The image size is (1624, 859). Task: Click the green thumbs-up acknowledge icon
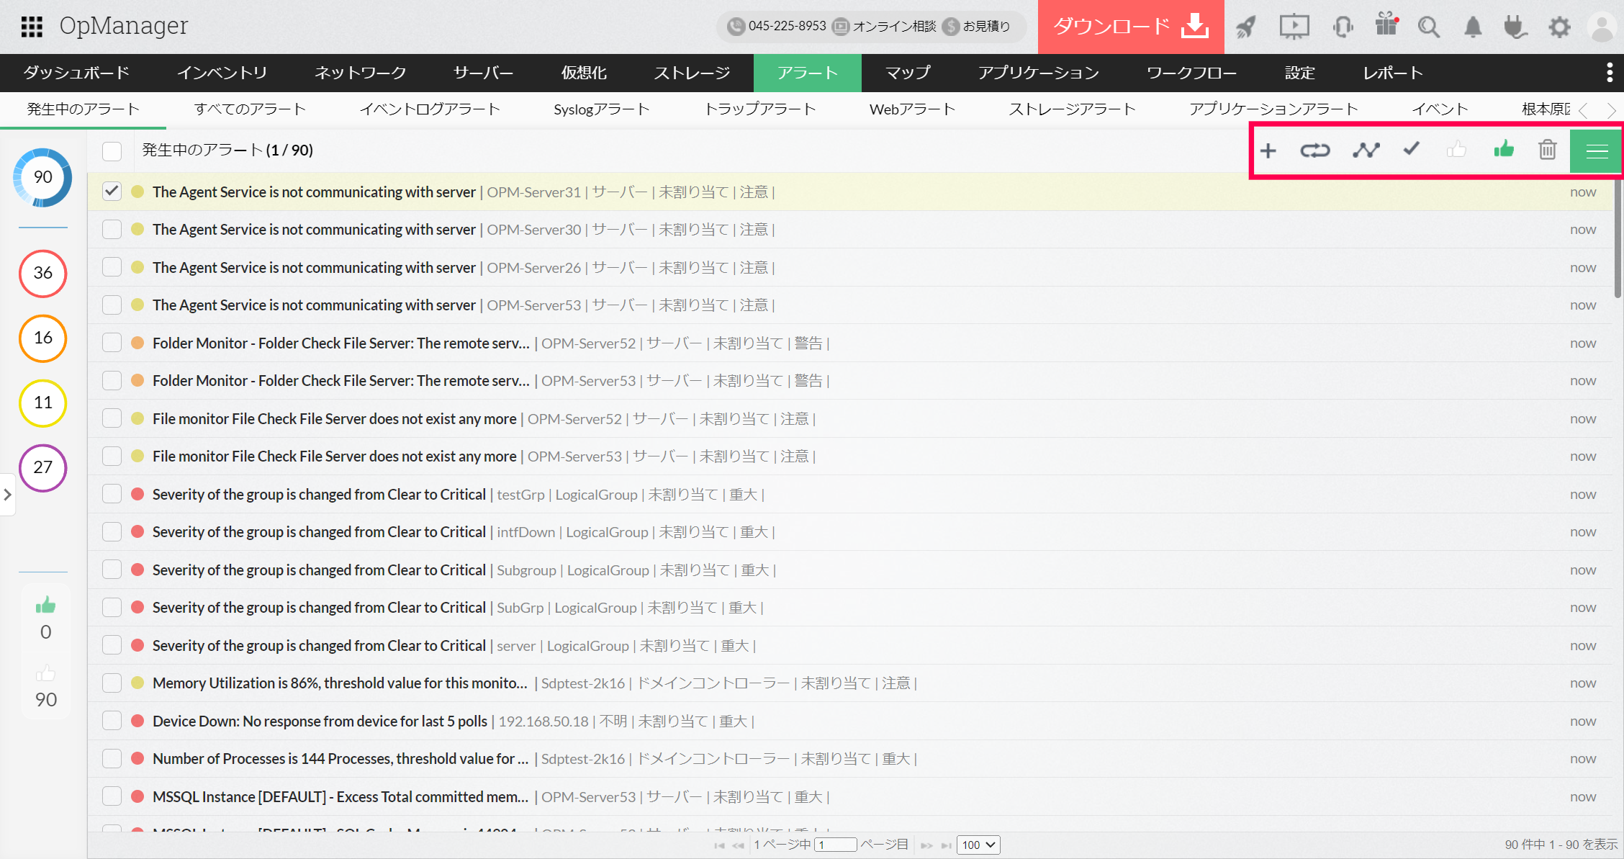click(1503, 149)
